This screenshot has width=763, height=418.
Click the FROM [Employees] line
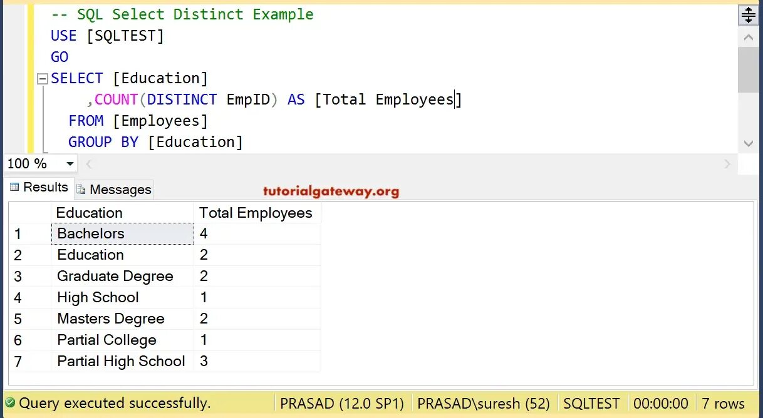click(138, 121)
